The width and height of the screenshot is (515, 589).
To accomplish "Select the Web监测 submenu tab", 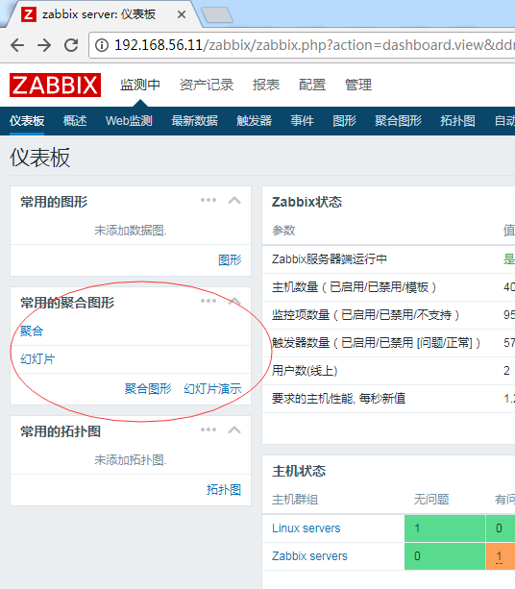I will [129, 121].
